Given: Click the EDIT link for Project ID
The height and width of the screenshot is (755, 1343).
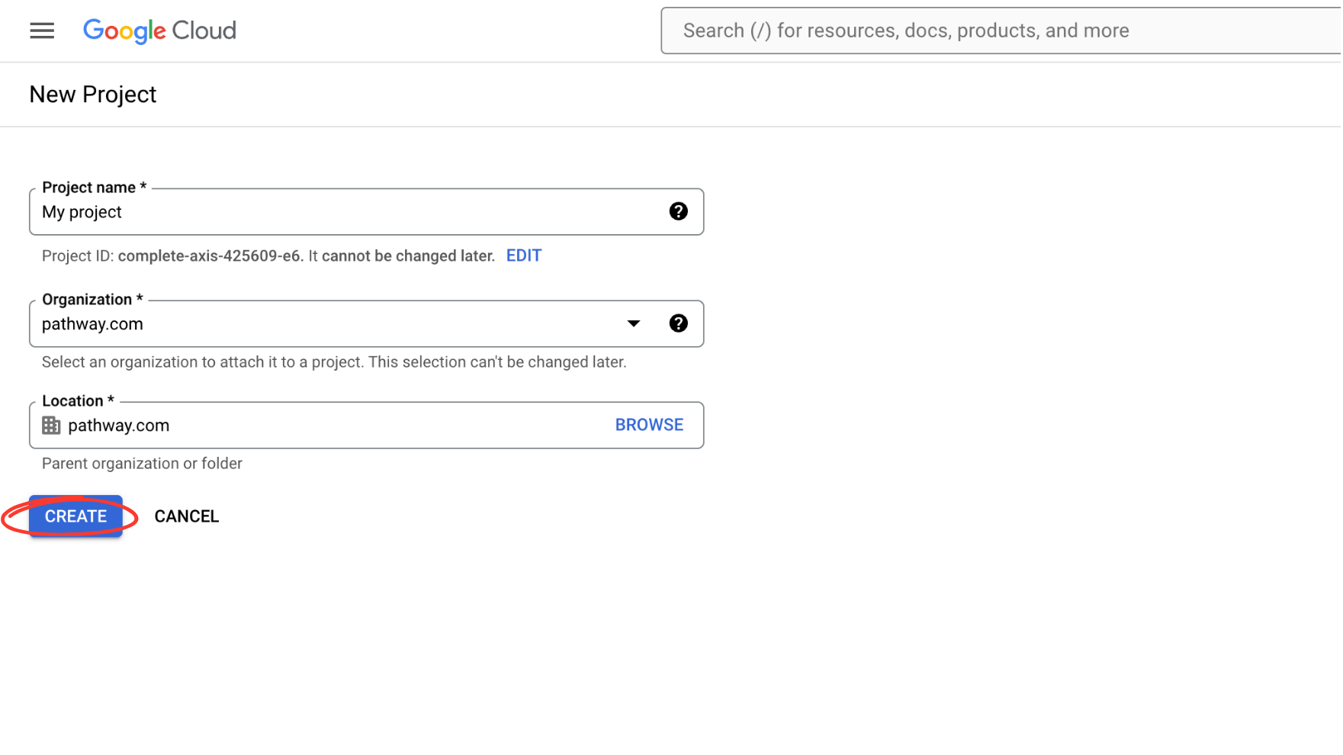Looking at the screenshot, I should pos(523,255).
